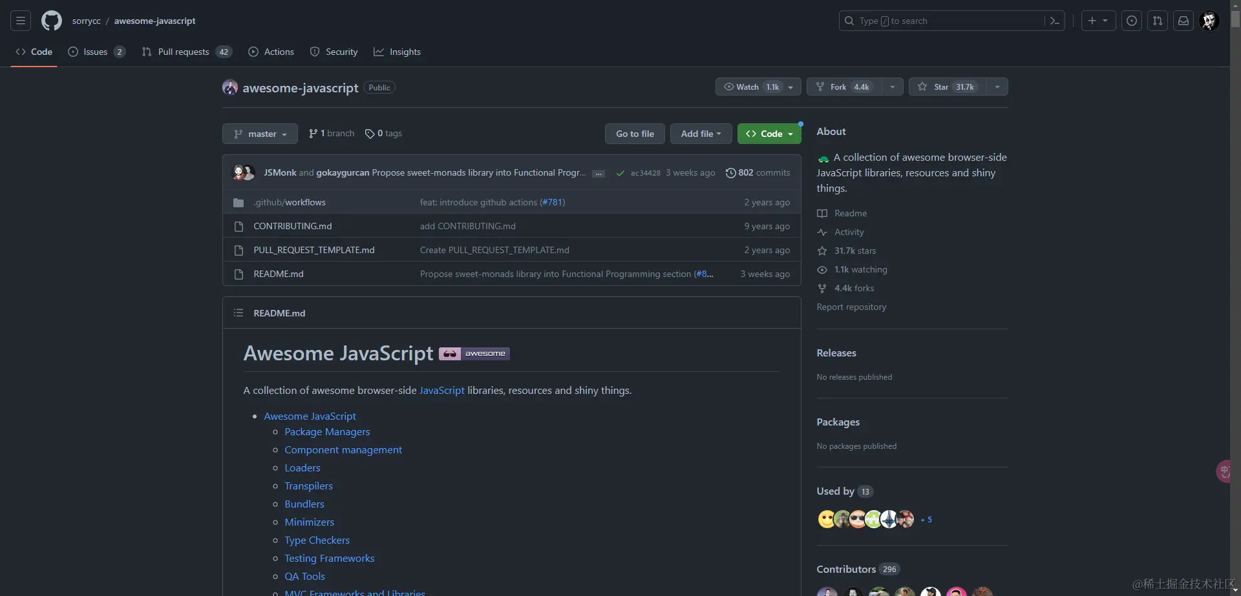Click the commit status check mark

pos(620,173)
